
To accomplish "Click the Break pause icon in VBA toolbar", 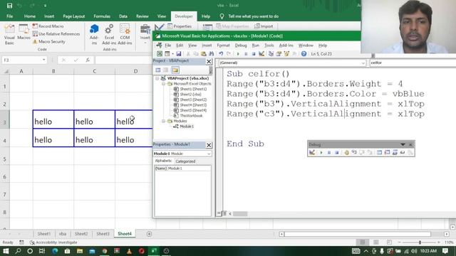I will pos(246,54).
